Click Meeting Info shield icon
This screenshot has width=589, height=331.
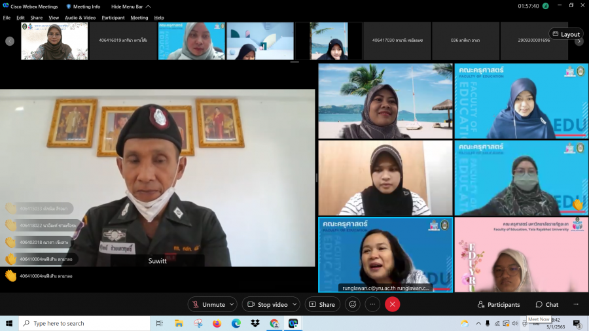pos(69,7)
